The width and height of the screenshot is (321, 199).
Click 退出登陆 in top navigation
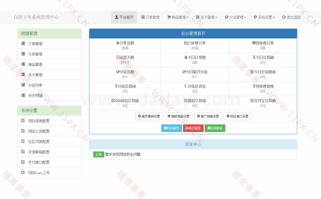coord(292,17)
